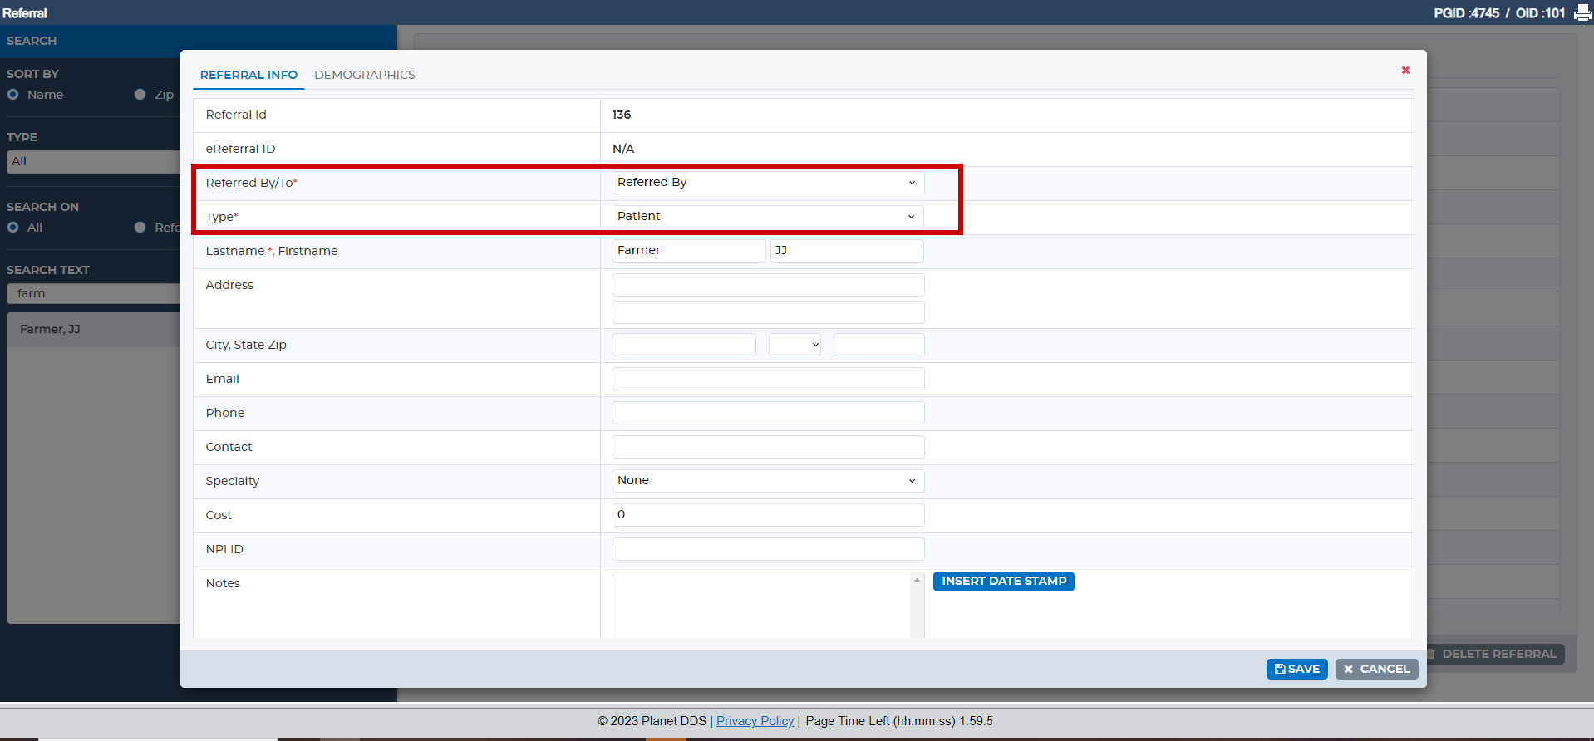This screenshot has width=1594, height=741.
Task: Open the State dropdown
Action: coord(795,345)
